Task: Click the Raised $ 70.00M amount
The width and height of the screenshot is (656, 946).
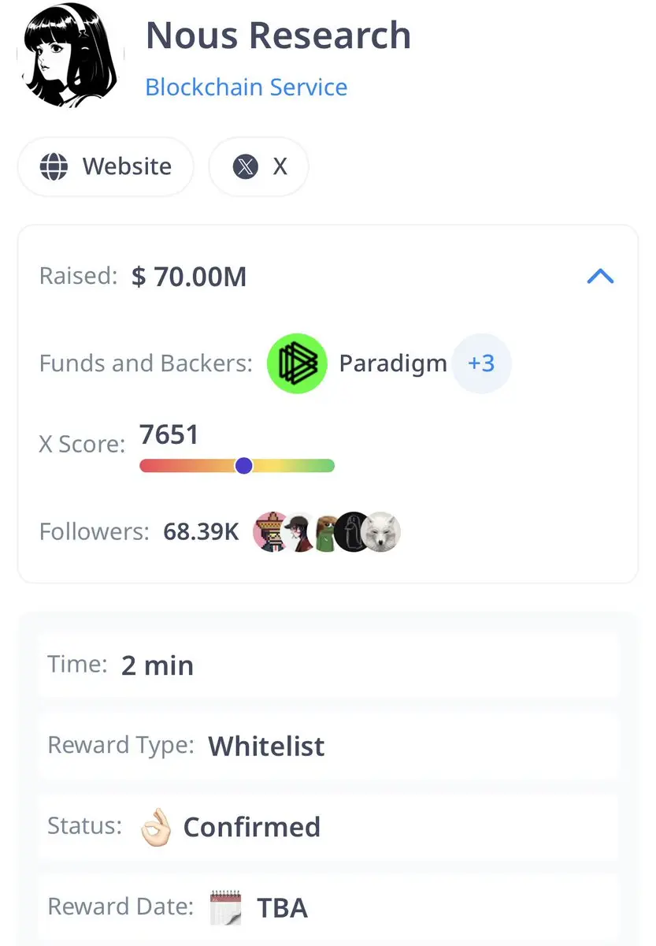Action: coord(189,277)
